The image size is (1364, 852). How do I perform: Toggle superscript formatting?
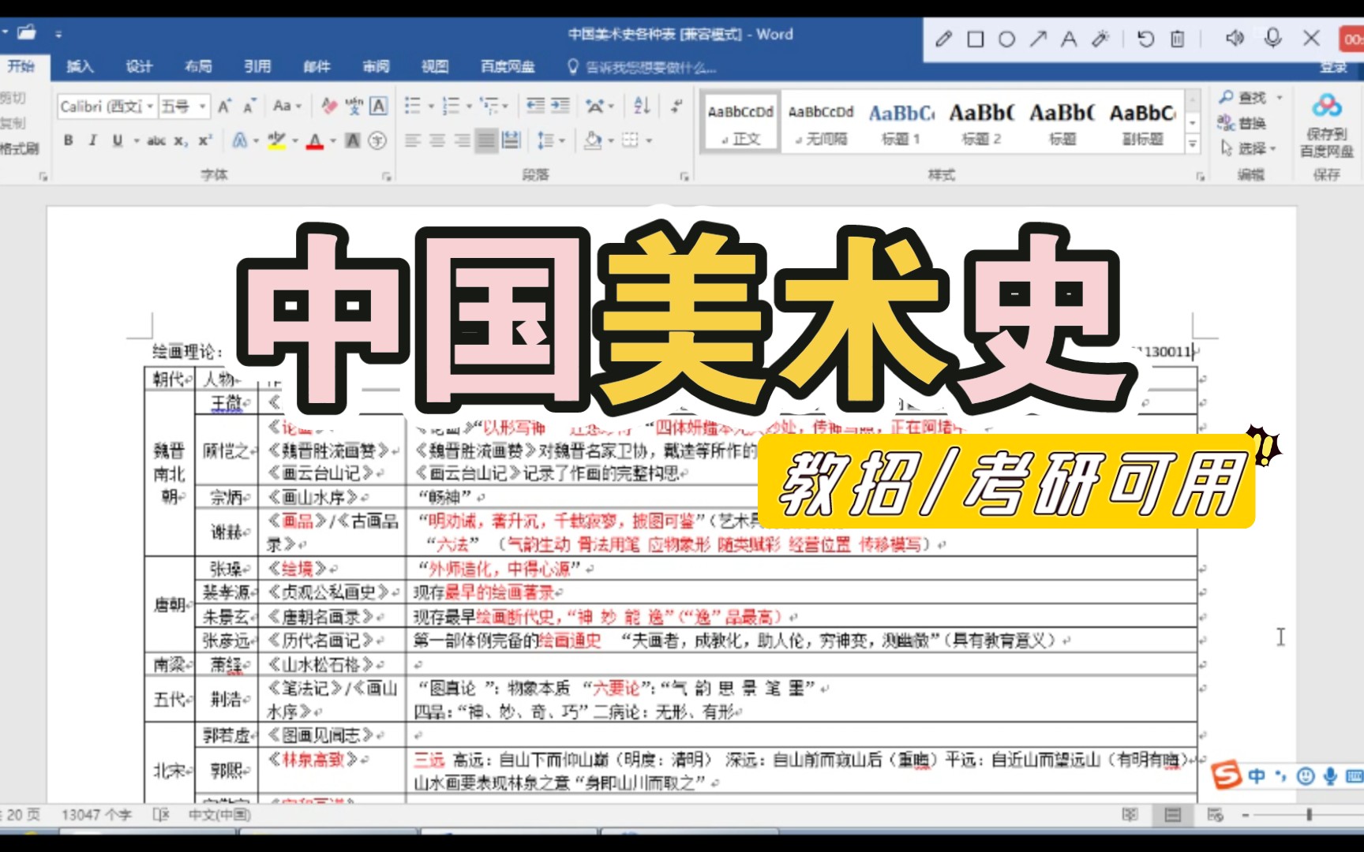(x=204, y=140)
